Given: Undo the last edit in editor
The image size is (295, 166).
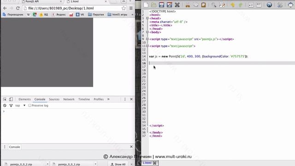Looking at the screenshot, I should [x=232, y=5].
